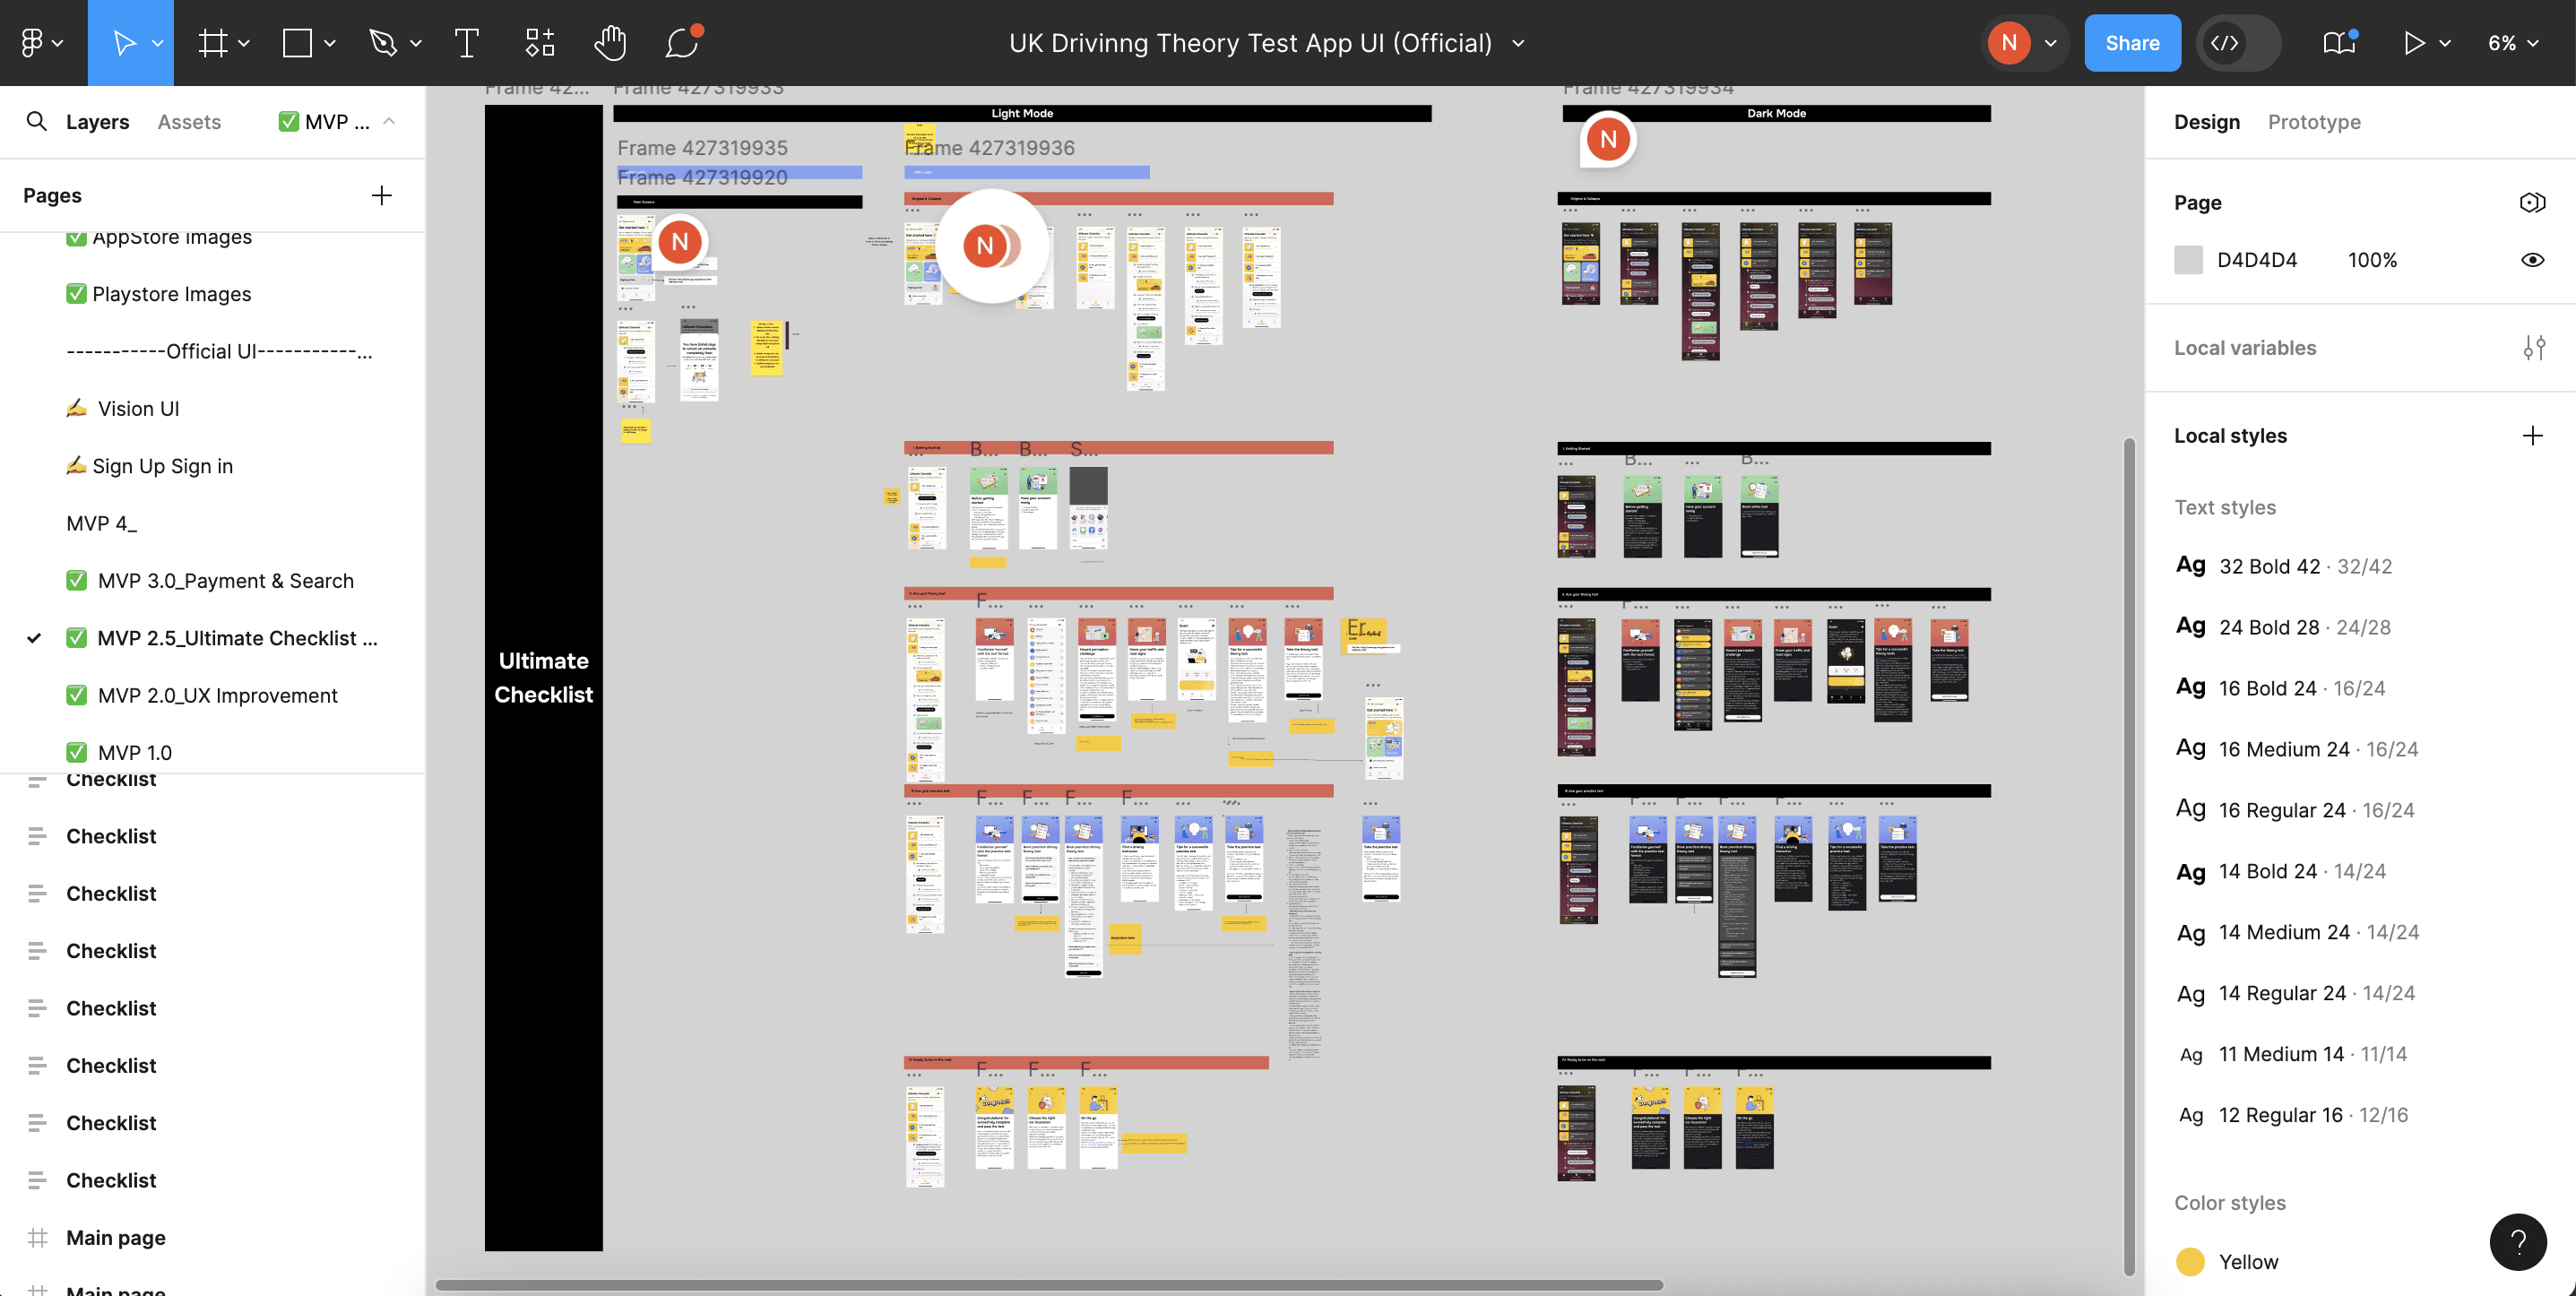Toggle page background color visibility
Viewport: 2576px width, 1296px height.
[x=2532, y=260]
